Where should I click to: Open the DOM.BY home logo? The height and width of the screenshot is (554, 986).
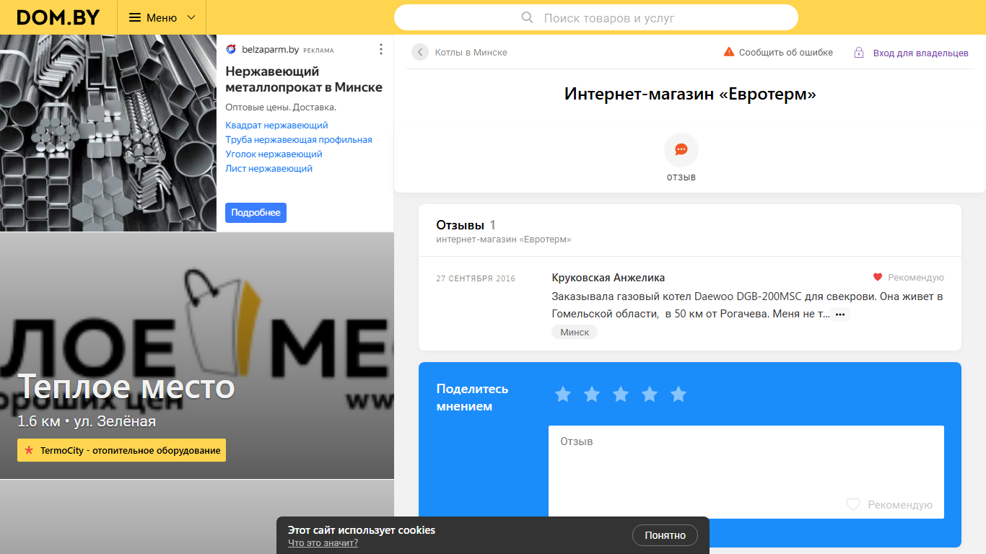[58, 17]
